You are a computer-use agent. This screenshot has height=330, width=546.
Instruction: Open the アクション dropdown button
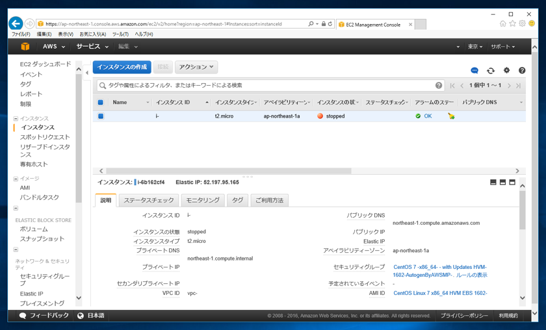coord(196,67)
